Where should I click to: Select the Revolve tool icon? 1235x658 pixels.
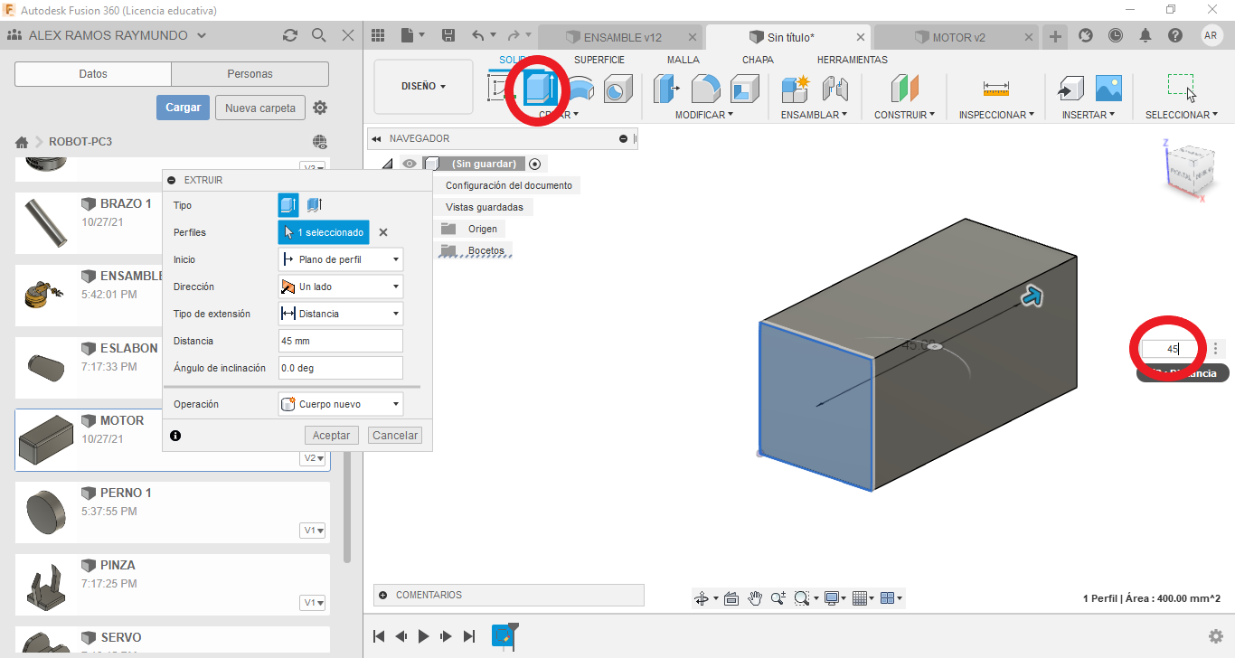581,89
